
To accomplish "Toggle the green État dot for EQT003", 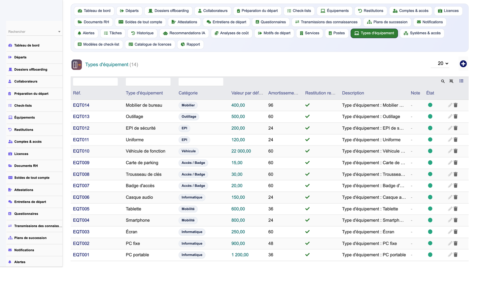I will (430, 232).
